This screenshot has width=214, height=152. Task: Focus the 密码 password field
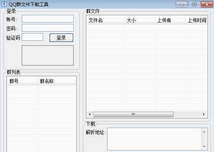click(48, 28)
